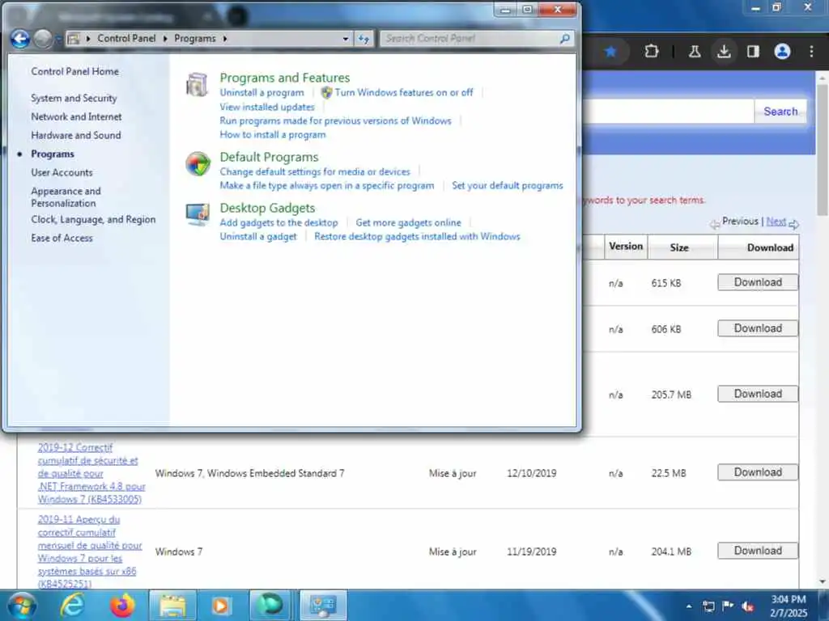The width and height of the screenshot is (829, 621).
Task: Click the Forward arrow in Control Panel
Action: tap(43, 39)
